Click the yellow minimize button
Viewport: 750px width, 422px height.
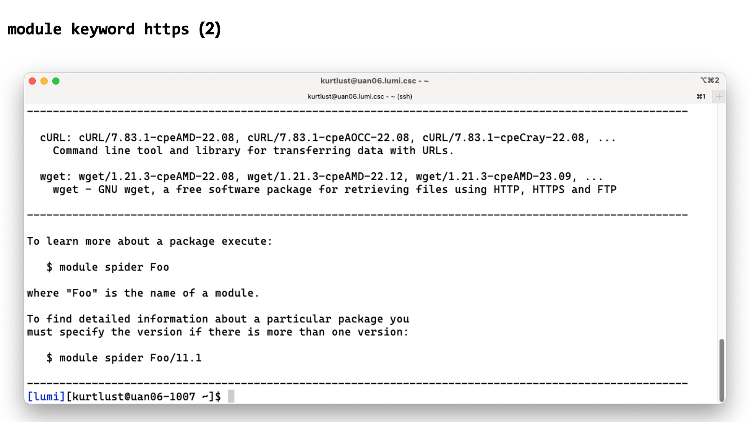[x=44, y=81]
